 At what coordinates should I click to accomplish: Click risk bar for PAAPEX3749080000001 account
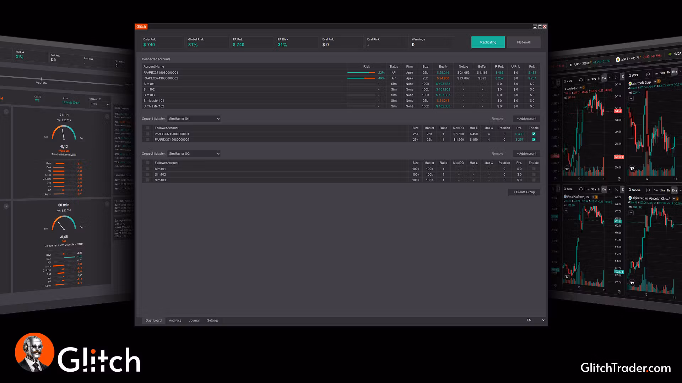tap(361, 72)
